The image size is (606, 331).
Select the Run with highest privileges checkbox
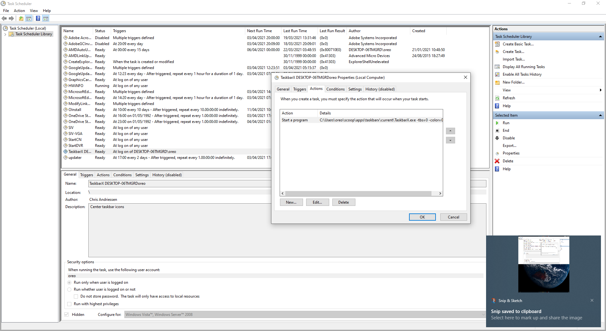[x=69, y=304]
